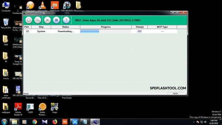222x125 pixels.
Task: Open the Help question mark icon
Action: pyautogui.click(x=66, y=20)
